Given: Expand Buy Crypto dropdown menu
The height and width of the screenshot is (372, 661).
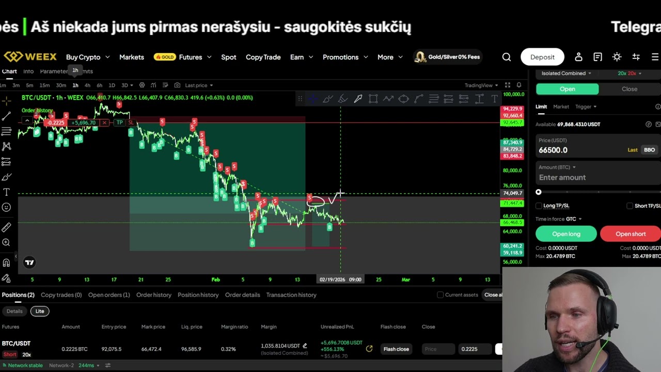Looking at the screenshot, I should coord(88,57).
